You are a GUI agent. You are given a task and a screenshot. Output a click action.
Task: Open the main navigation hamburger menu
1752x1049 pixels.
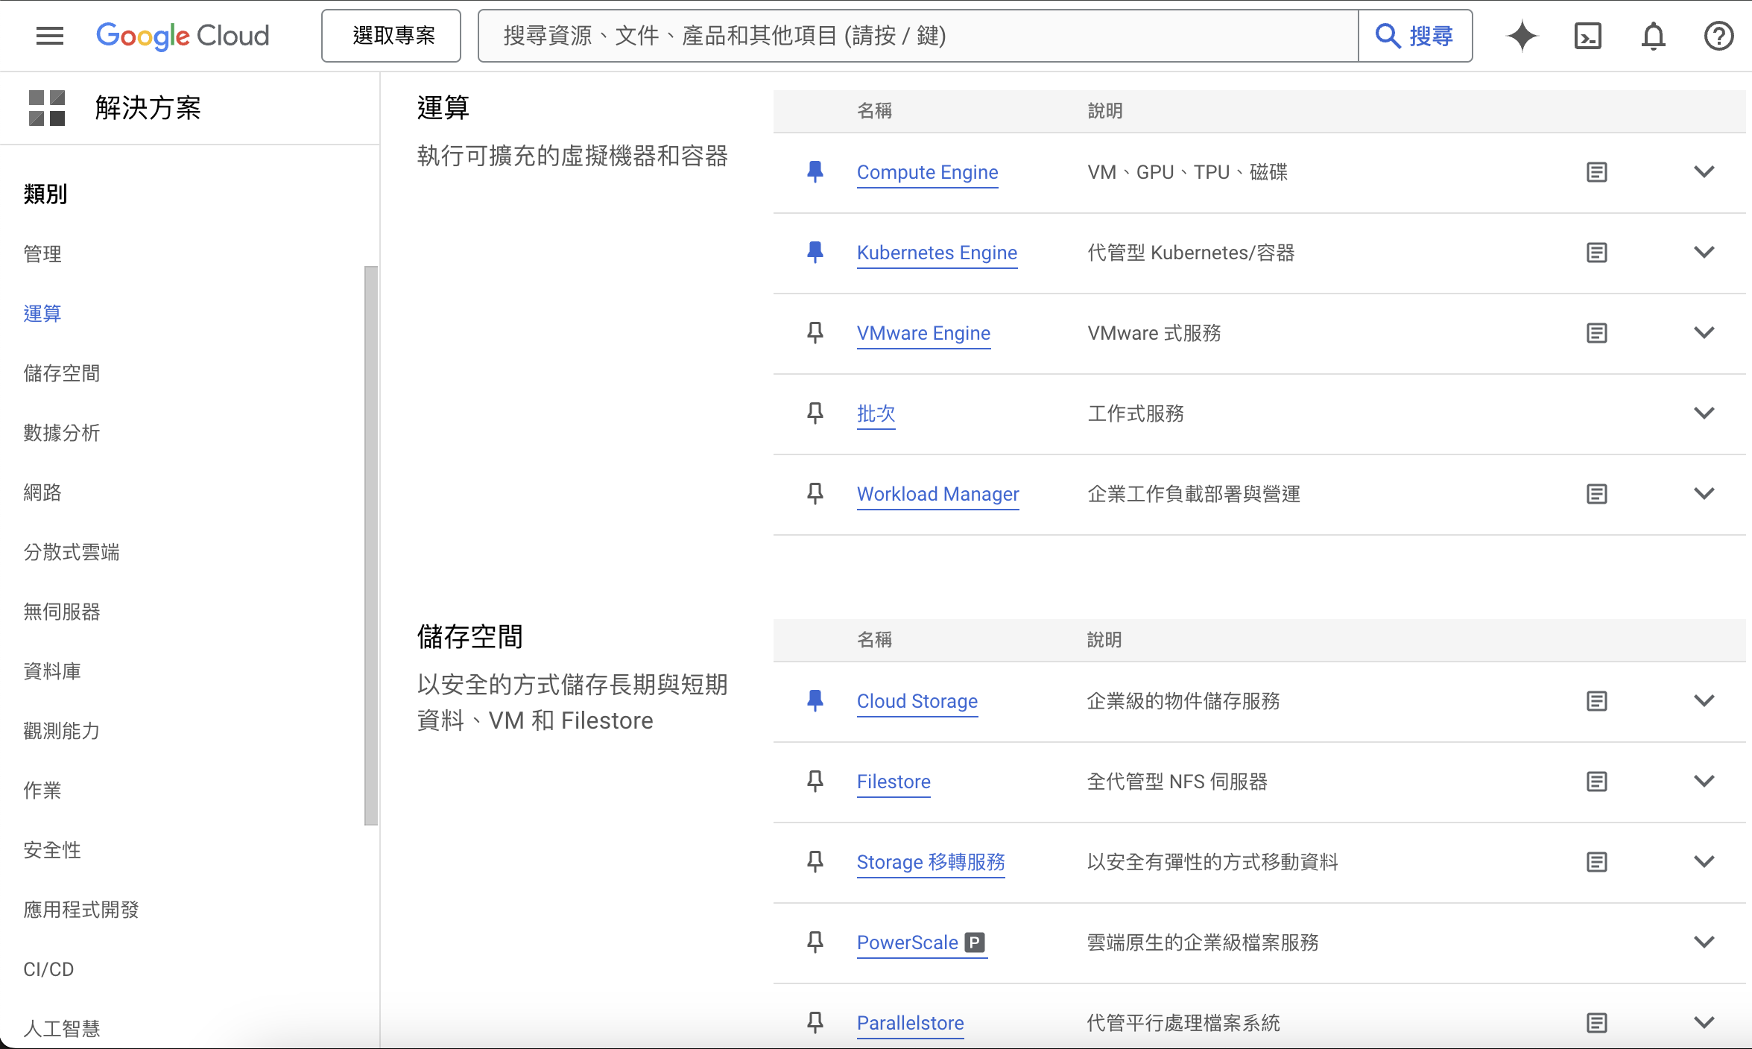click(x=50, y=36)
